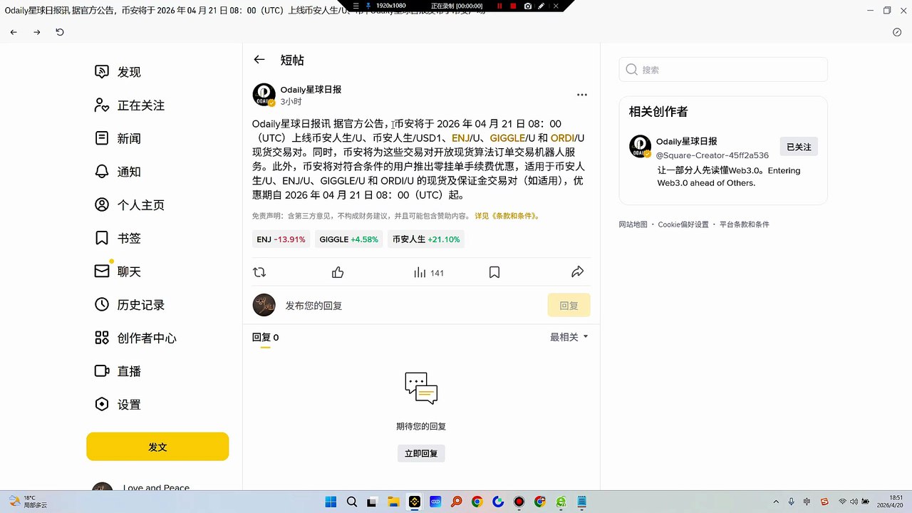This screenshot has width=912, height=513.
Task: Open 创作者中心 creator center
Action: 135,338
